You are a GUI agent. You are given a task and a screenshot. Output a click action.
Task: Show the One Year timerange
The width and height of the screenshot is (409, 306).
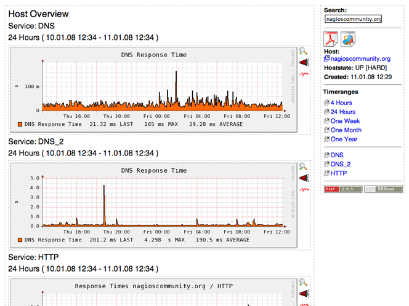coord(344,139)
